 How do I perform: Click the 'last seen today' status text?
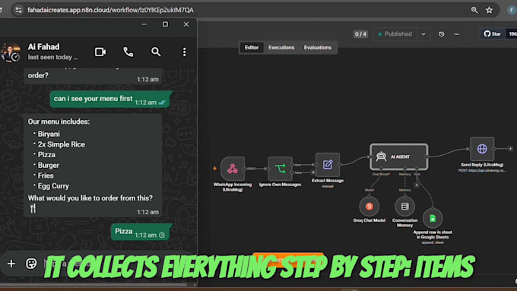pos(52,57)
